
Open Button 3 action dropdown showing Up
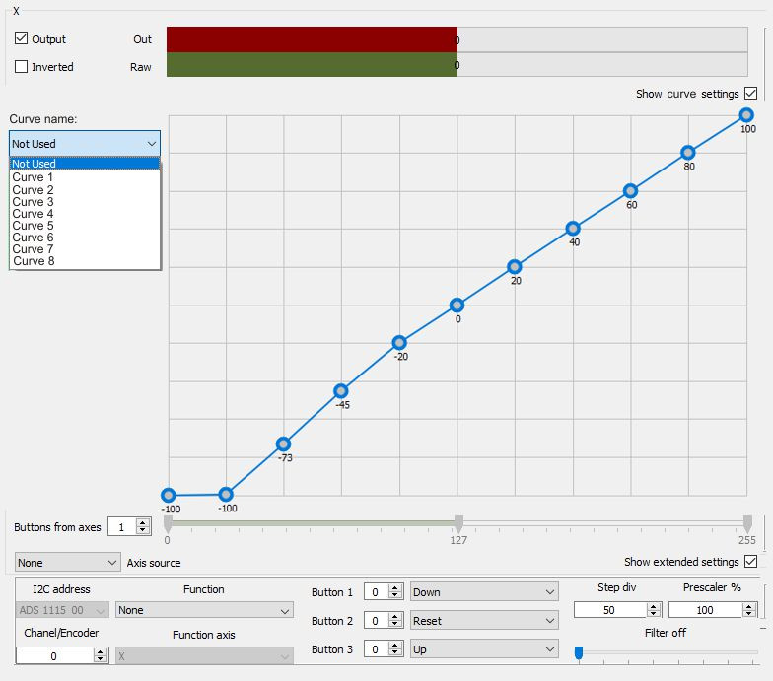click(484, 648)
